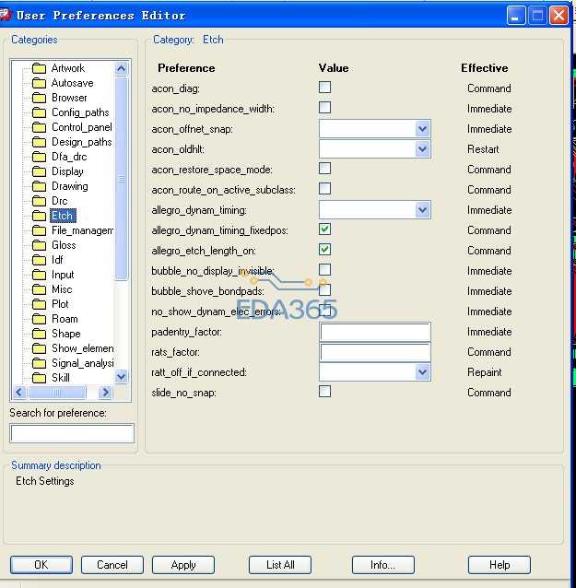
Task: Click the padentry_factor input field
Action: [375, 332]
